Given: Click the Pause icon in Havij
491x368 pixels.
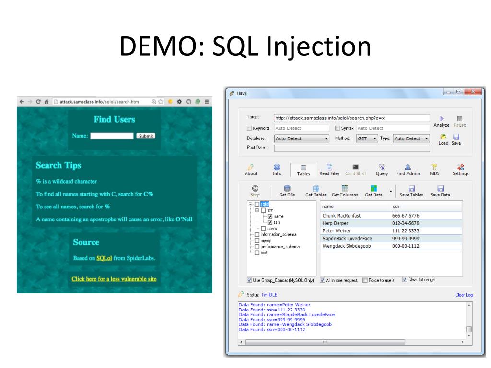Looking at the screenshot, I should tap(459, 119).
